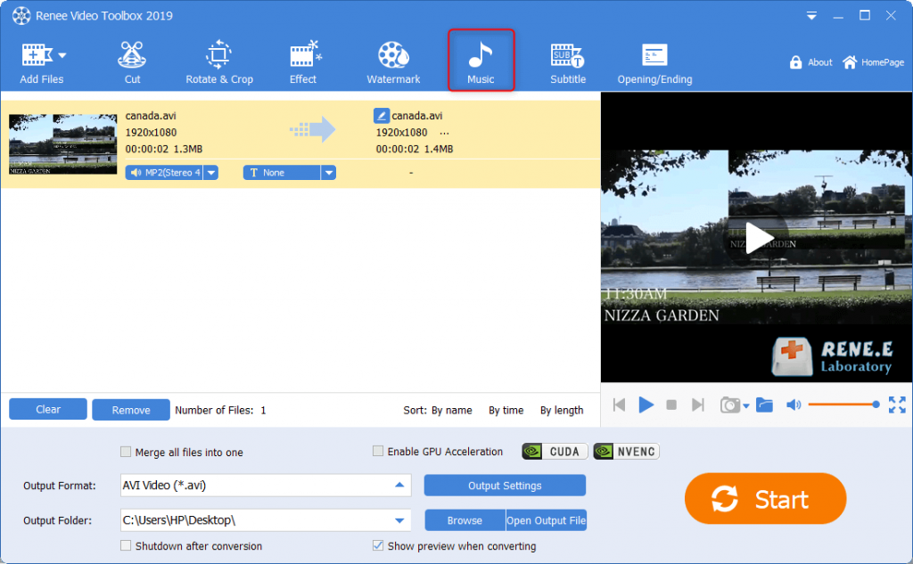The image size is (913, 564).
Task: Sort files By length
Action: 562,411
